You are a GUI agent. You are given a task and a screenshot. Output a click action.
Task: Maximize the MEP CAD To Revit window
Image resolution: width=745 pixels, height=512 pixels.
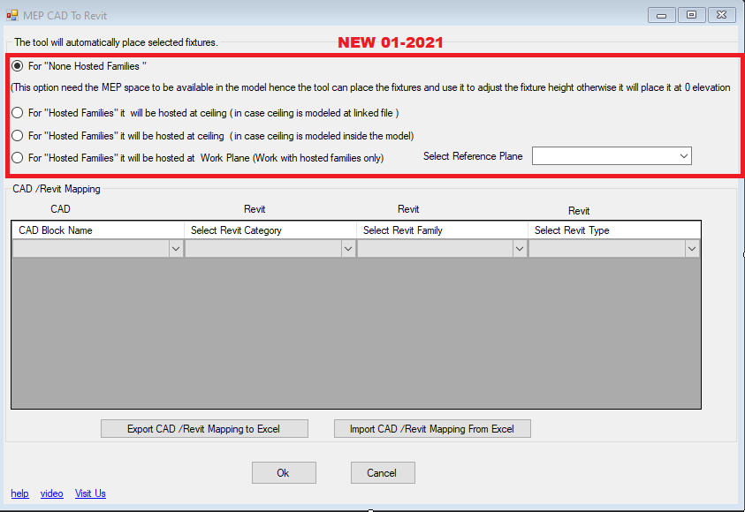pos(691,15)
